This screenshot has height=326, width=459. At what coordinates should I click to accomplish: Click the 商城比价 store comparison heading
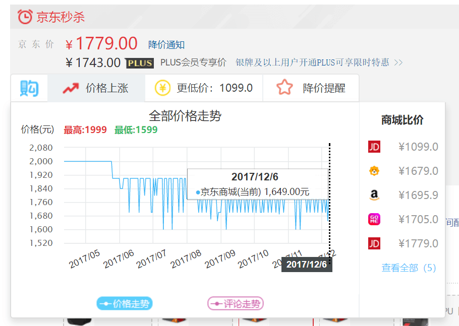tap(402, 120)
